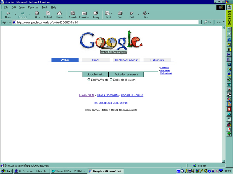Click Tee Googlesta aloitussivusi! link
Viewport: 233px width, 174px height.
click(111, 103)
